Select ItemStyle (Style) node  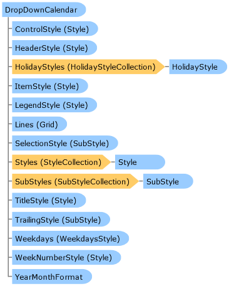[x=50, y=86]
